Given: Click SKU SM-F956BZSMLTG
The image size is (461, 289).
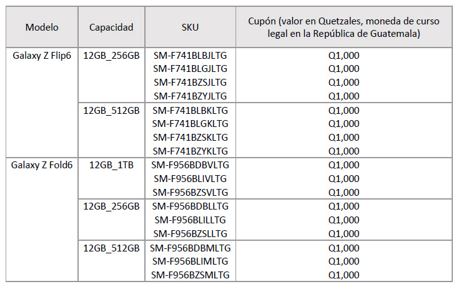Looking at the screenshot, I should pyautogui.click(x=191, y=275).
